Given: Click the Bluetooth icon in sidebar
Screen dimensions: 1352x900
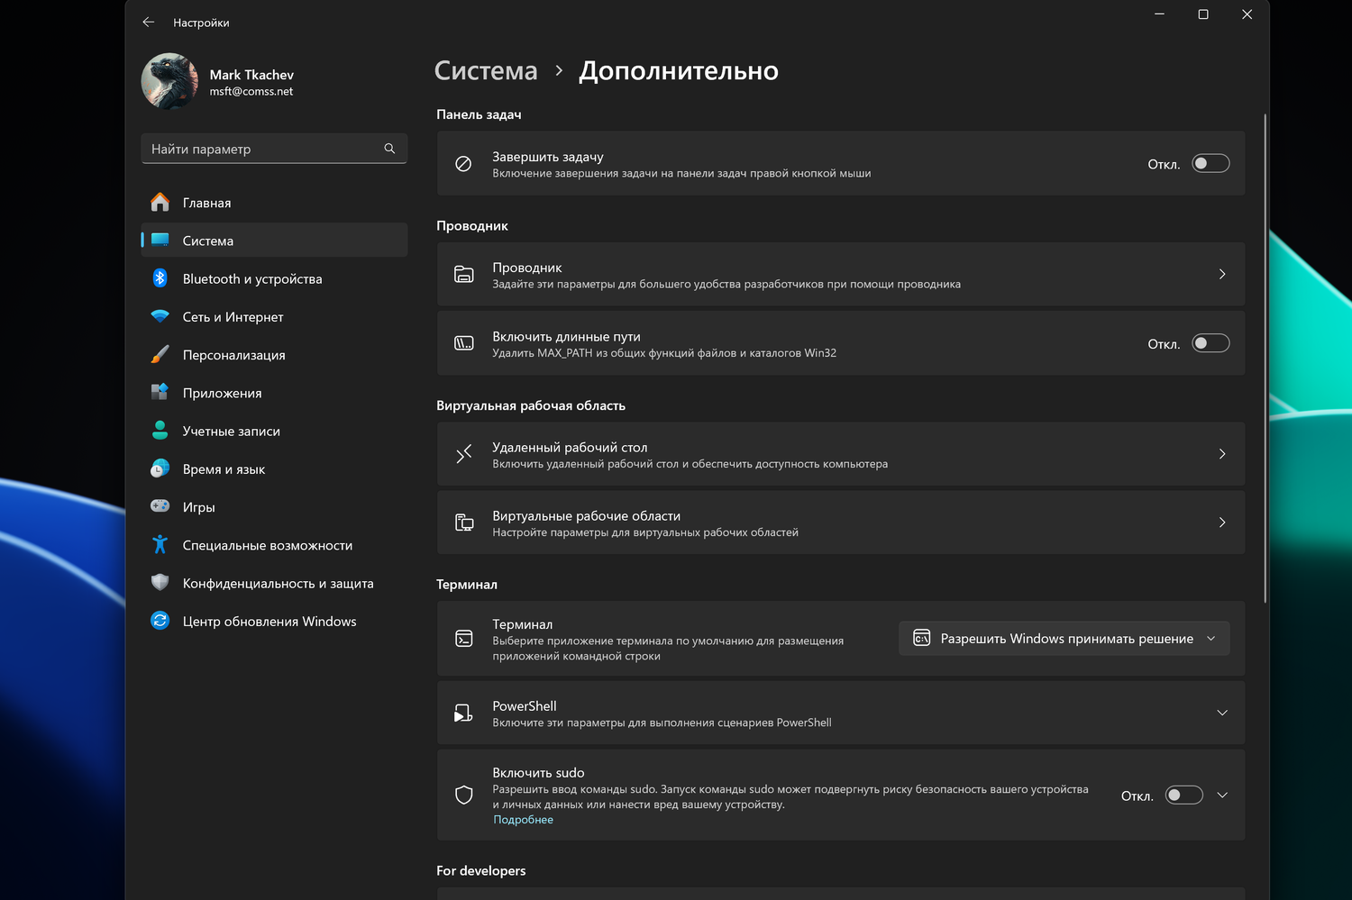Looking at the screenshot, I should [x=160, y=278].
